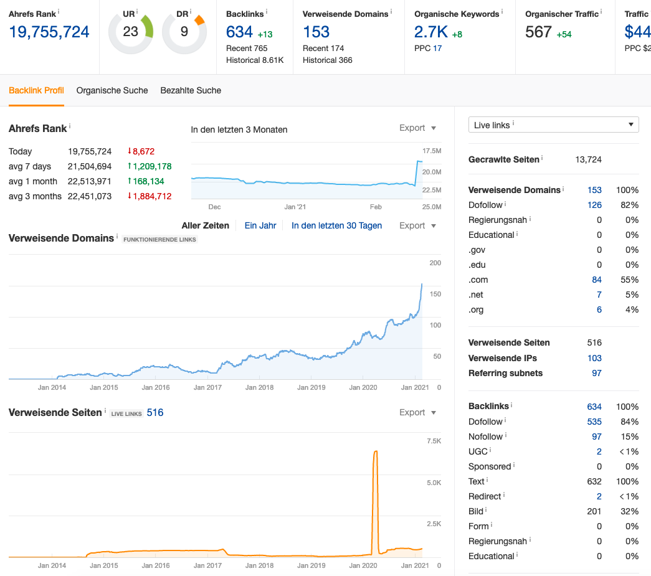
Task: Open the 126 Dofollow referring domains link
Action: coord(594,205)
